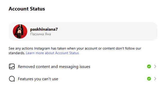This screenshot has width=167, height=93.
Task: Expand Removed content and messaging issues chevron
Action: (x=155, y=66)
